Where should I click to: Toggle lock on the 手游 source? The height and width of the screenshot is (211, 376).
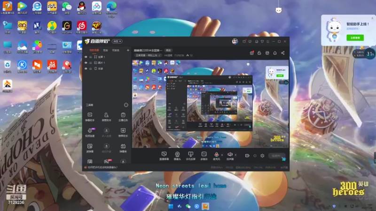click(x=91, y=68)
